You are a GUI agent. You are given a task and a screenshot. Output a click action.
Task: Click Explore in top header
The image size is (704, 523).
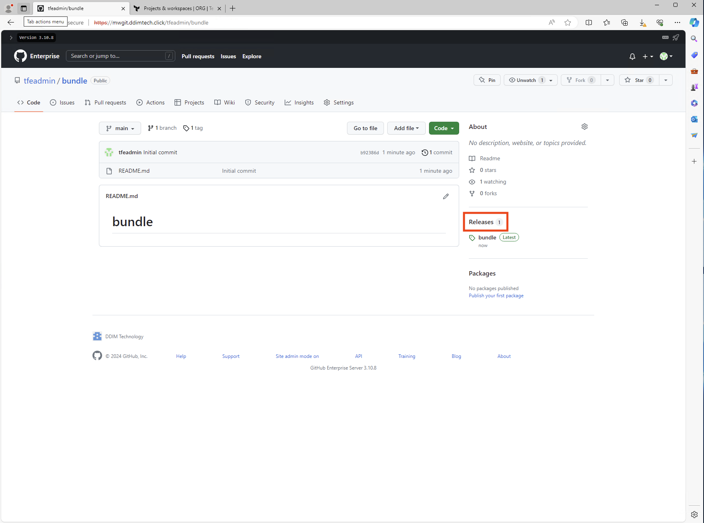252,56
